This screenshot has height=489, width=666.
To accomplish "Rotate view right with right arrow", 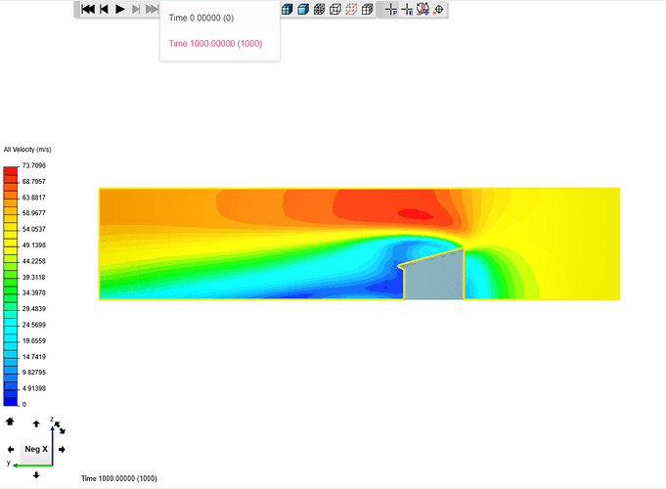I will (62, 449).
